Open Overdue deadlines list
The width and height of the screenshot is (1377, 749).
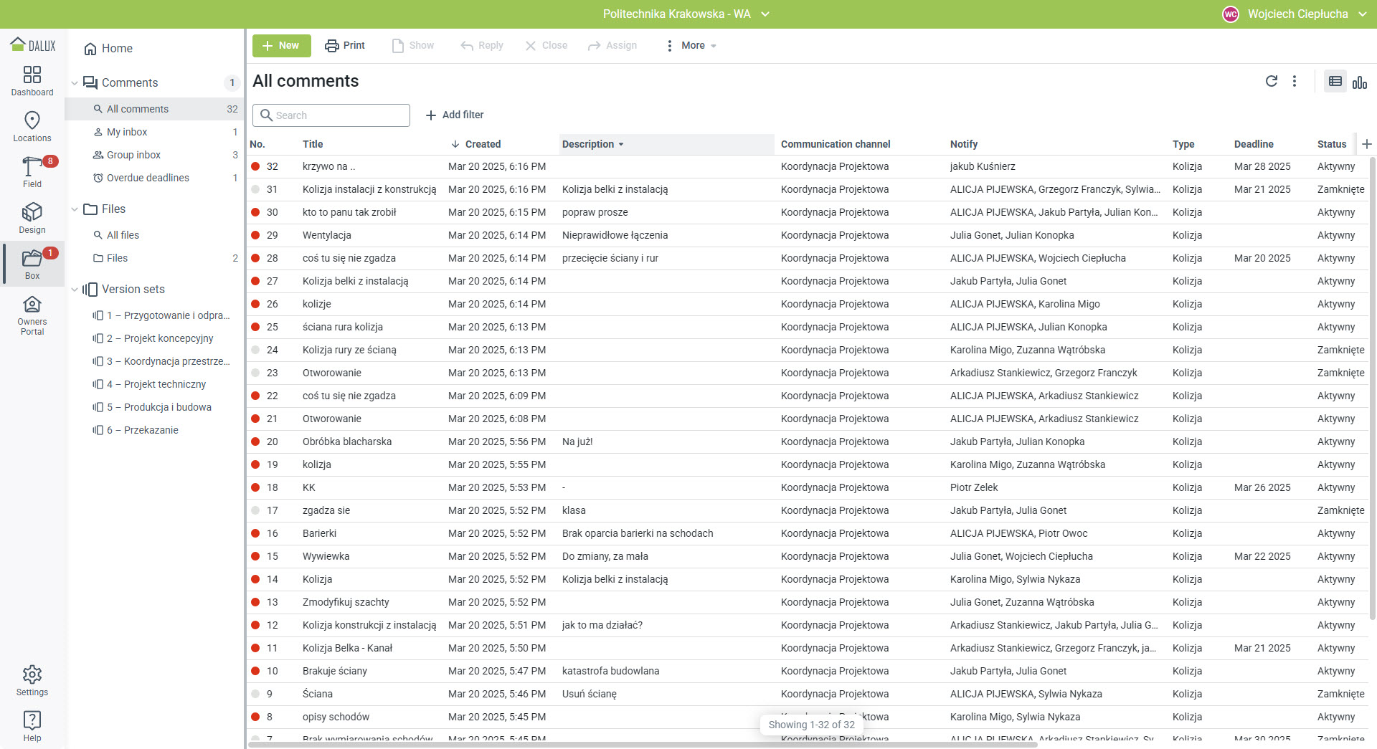pos(148,178)
